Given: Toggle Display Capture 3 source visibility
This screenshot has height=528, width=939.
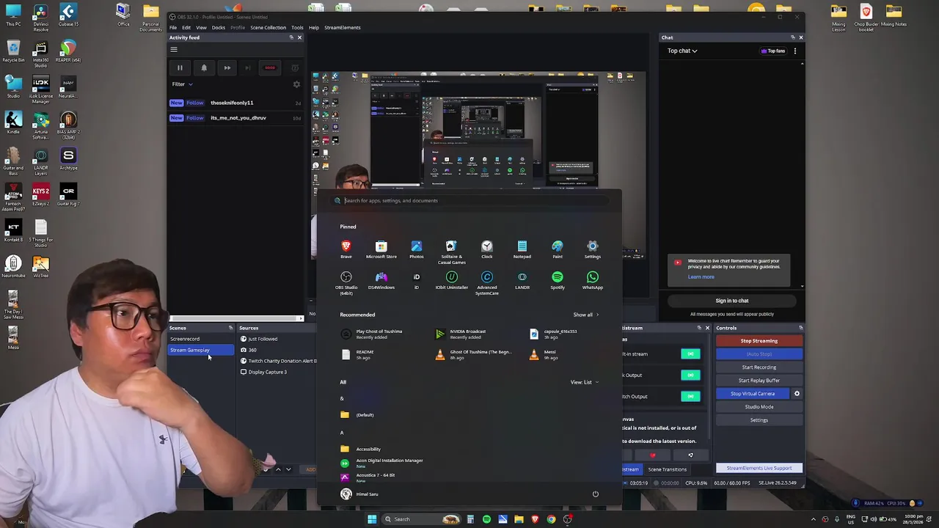Looking at the screenshot, I should pos(244,372).
